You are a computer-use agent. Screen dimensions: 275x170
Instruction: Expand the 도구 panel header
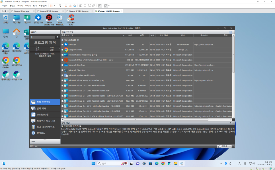(x=45, y=141)
